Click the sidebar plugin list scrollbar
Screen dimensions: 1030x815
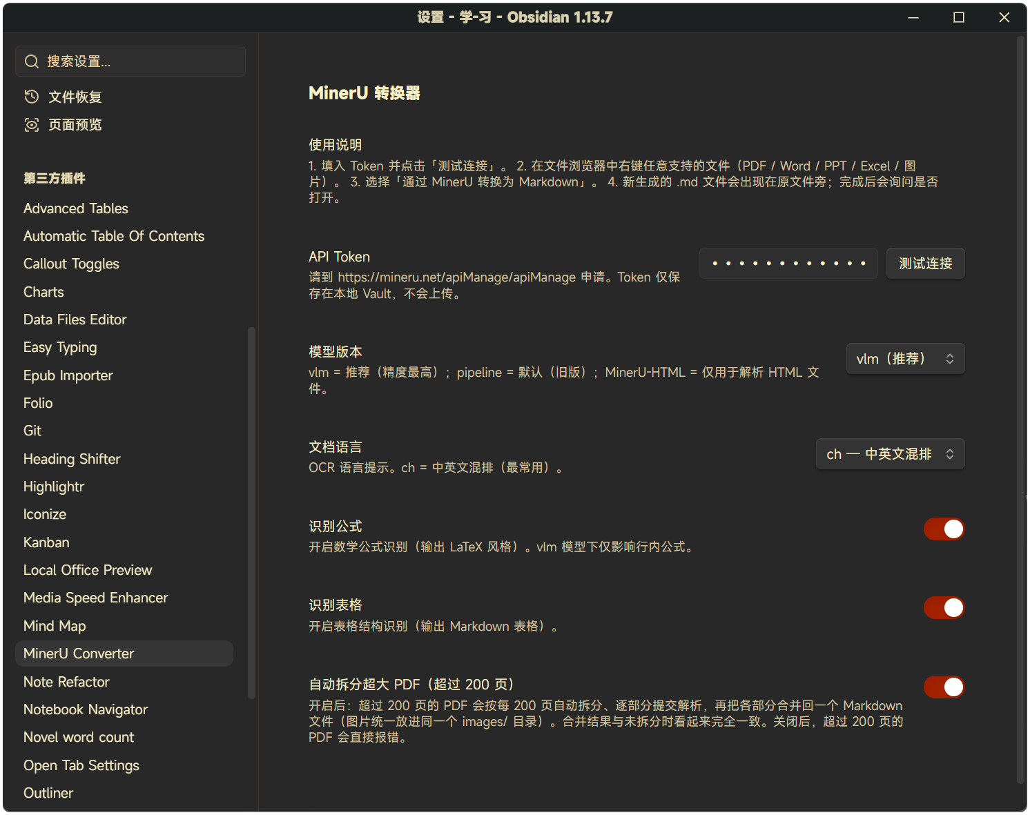[251, 513]
